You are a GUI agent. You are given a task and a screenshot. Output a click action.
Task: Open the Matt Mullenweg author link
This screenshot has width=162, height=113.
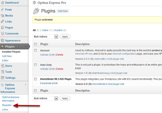click(x=101, y=73)
